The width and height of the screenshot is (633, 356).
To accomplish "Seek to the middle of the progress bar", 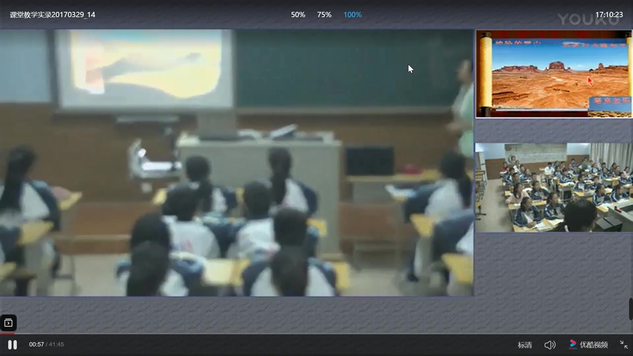I will (x=316, y=334).
